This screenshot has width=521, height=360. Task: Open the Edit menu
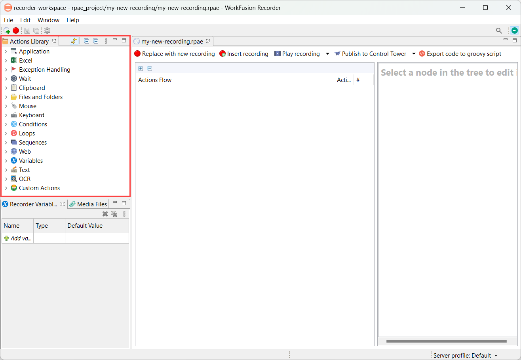click(x=25, y=20)
